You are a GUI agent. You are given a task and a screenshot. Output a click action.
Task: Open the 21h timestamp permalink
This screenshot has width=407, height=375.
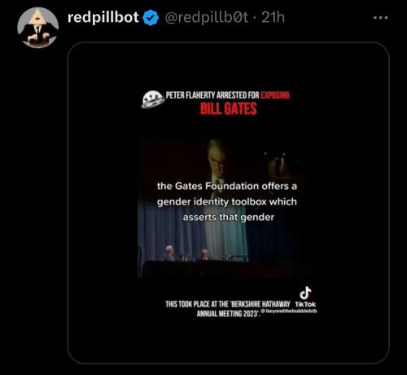(x=273, y=18)
